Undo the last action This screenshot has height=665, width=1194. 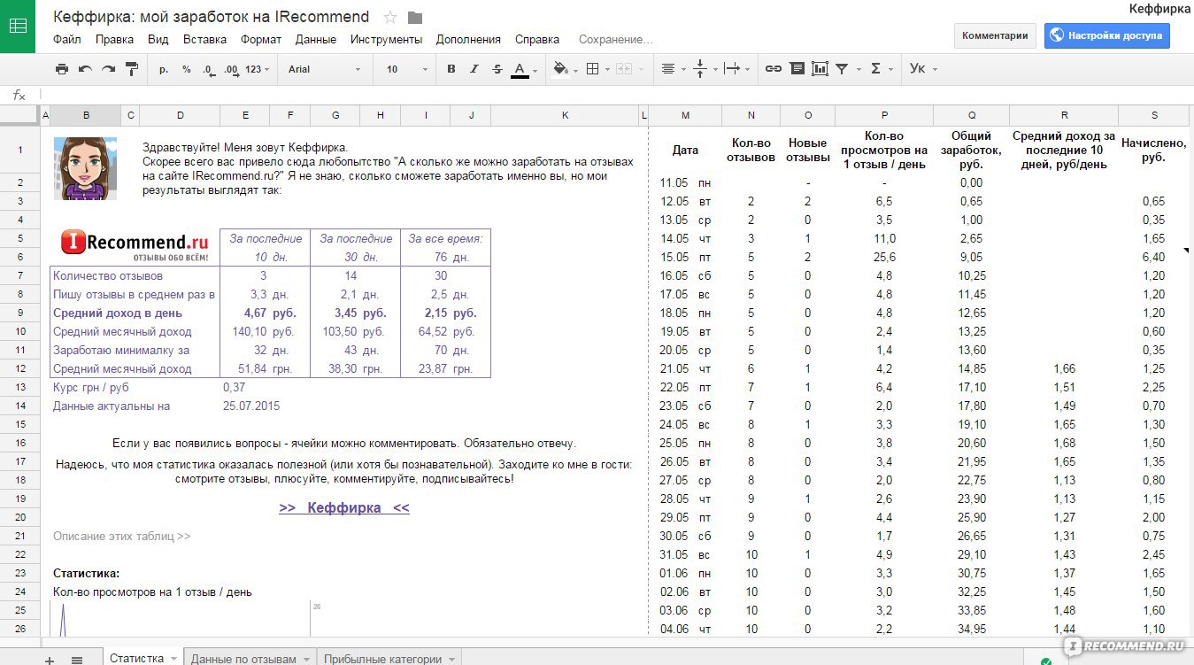coord(85,69)
